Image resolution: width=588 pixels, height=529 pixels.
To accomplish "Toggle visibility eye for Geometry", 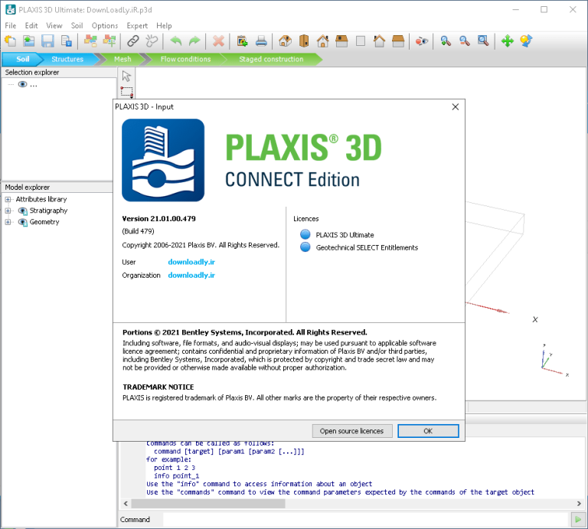I will (x=22, y=222).
